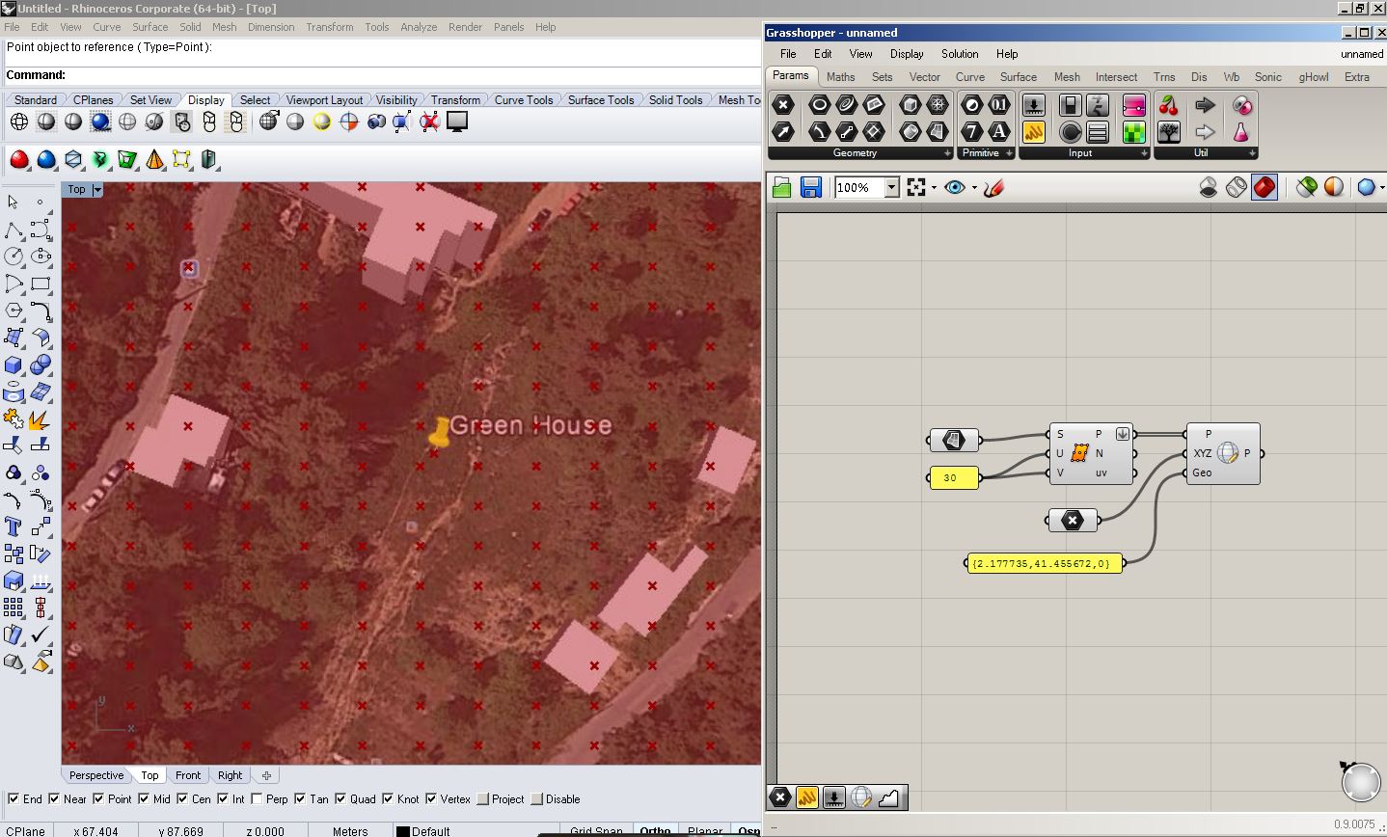The width and height of the screenshot is (1387, 837).
Task: Select the red shaded preview mode icon
Action: coord(1264,187)
